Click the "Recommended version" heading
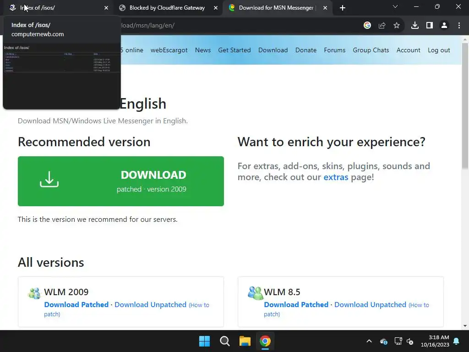 [84, 142]
